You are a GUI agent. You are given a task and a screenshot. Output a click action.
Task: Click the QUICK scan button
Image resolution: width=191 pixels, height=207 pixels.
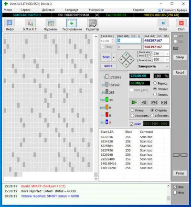(108, 66)
